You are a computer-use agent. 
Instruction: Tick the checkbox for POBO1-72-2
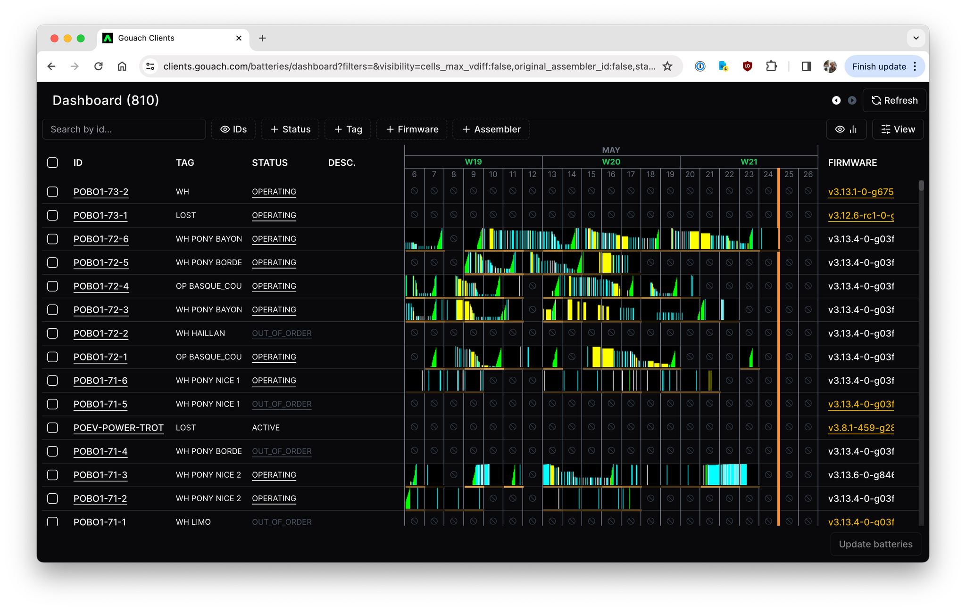click(52, 333)
